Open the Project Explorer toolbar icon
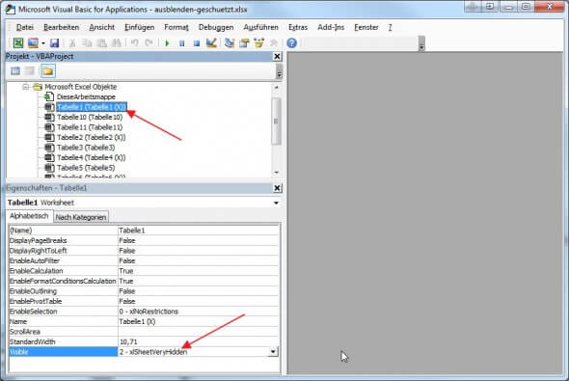569x381 pixels. click(230, 43)
